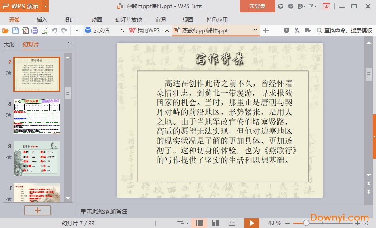376x228 pixels.
Task: Select Normal view in status bar
Action: (199, 223)
